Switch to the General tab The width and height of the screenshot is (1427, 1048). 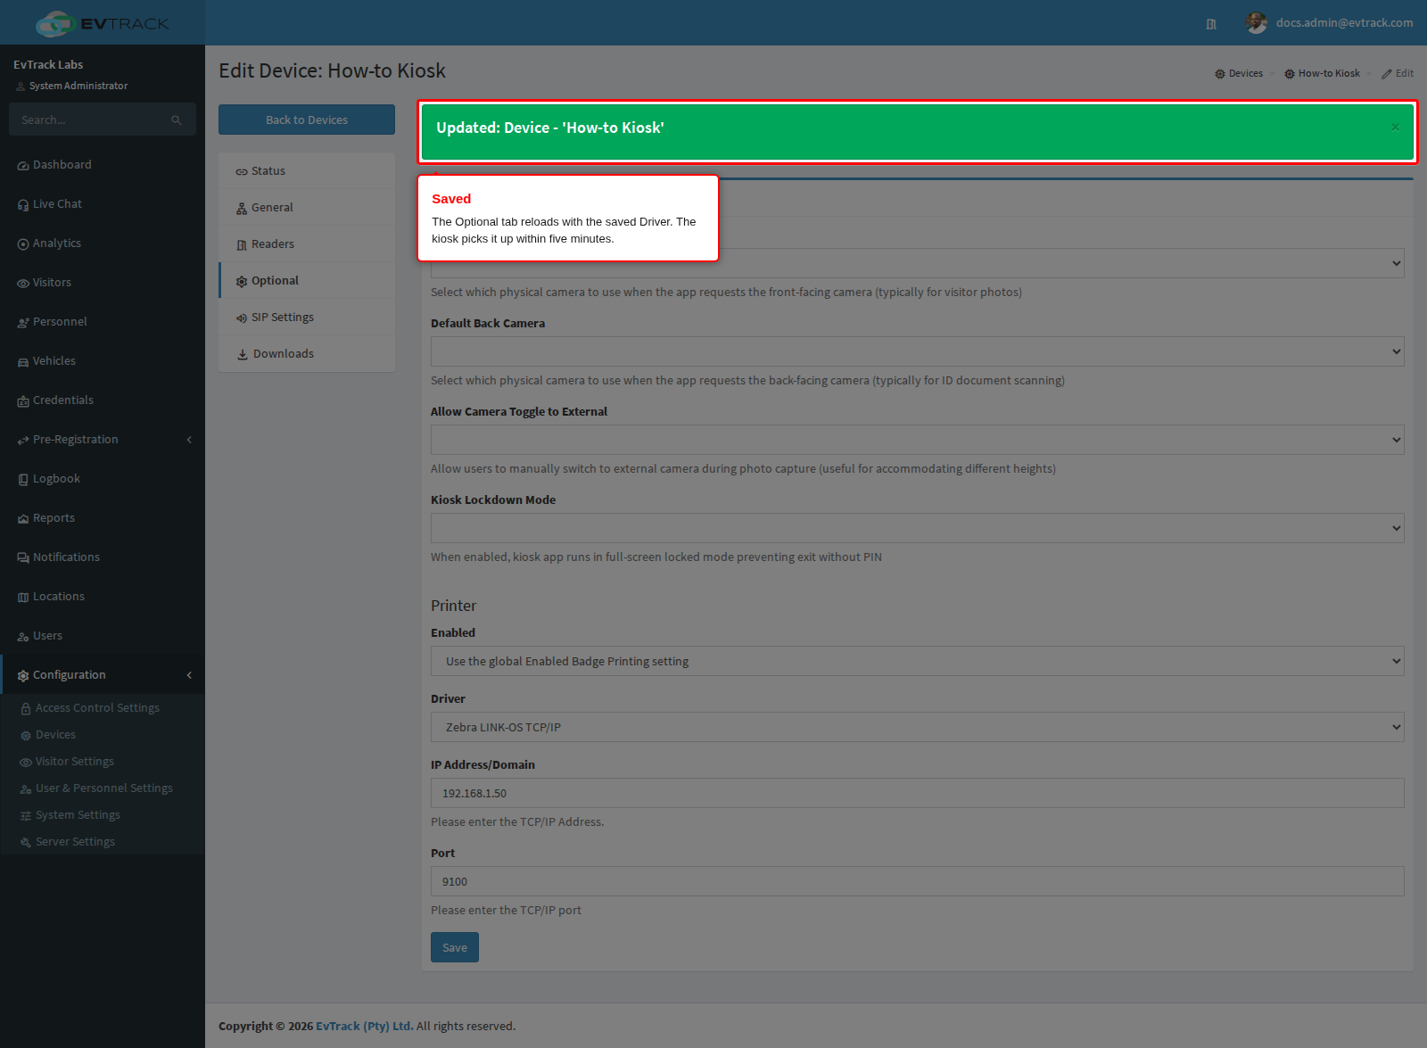point(307,208)
